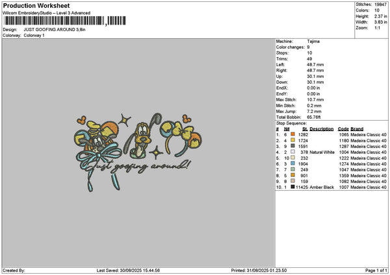390x275 pixels.
Task: Click the yellow swatch for thread code 1180
Action: pos(292,140)
